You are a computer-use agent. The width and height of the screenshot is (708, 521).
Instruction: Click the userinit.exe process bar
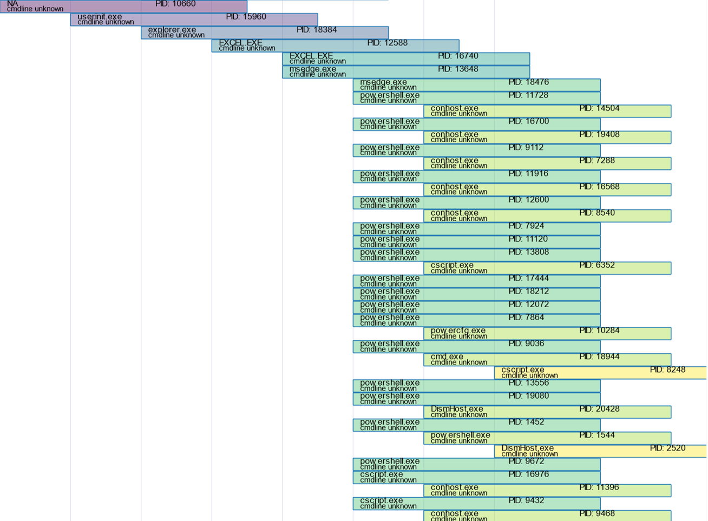pos(194,19)
